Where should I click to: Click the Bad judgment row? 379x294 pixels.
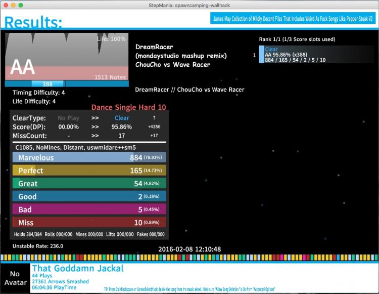point(89,209)
